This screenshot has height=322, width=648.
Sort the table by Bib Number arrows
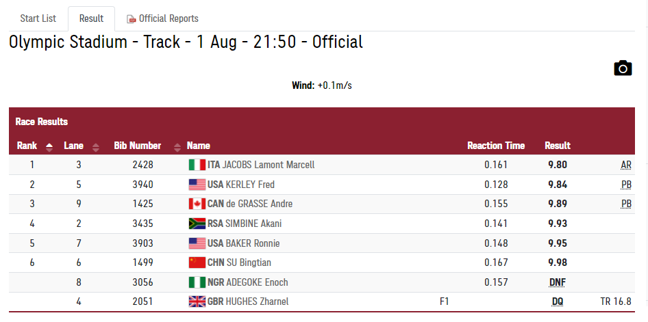[x=177, y=146]
